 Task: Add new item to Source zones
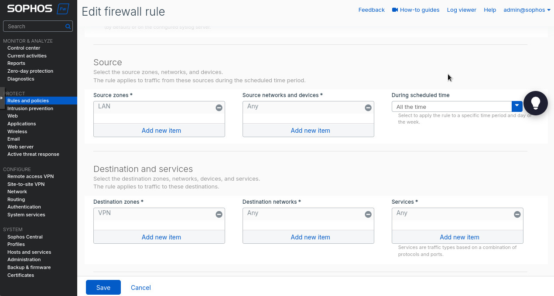point(161,131)
